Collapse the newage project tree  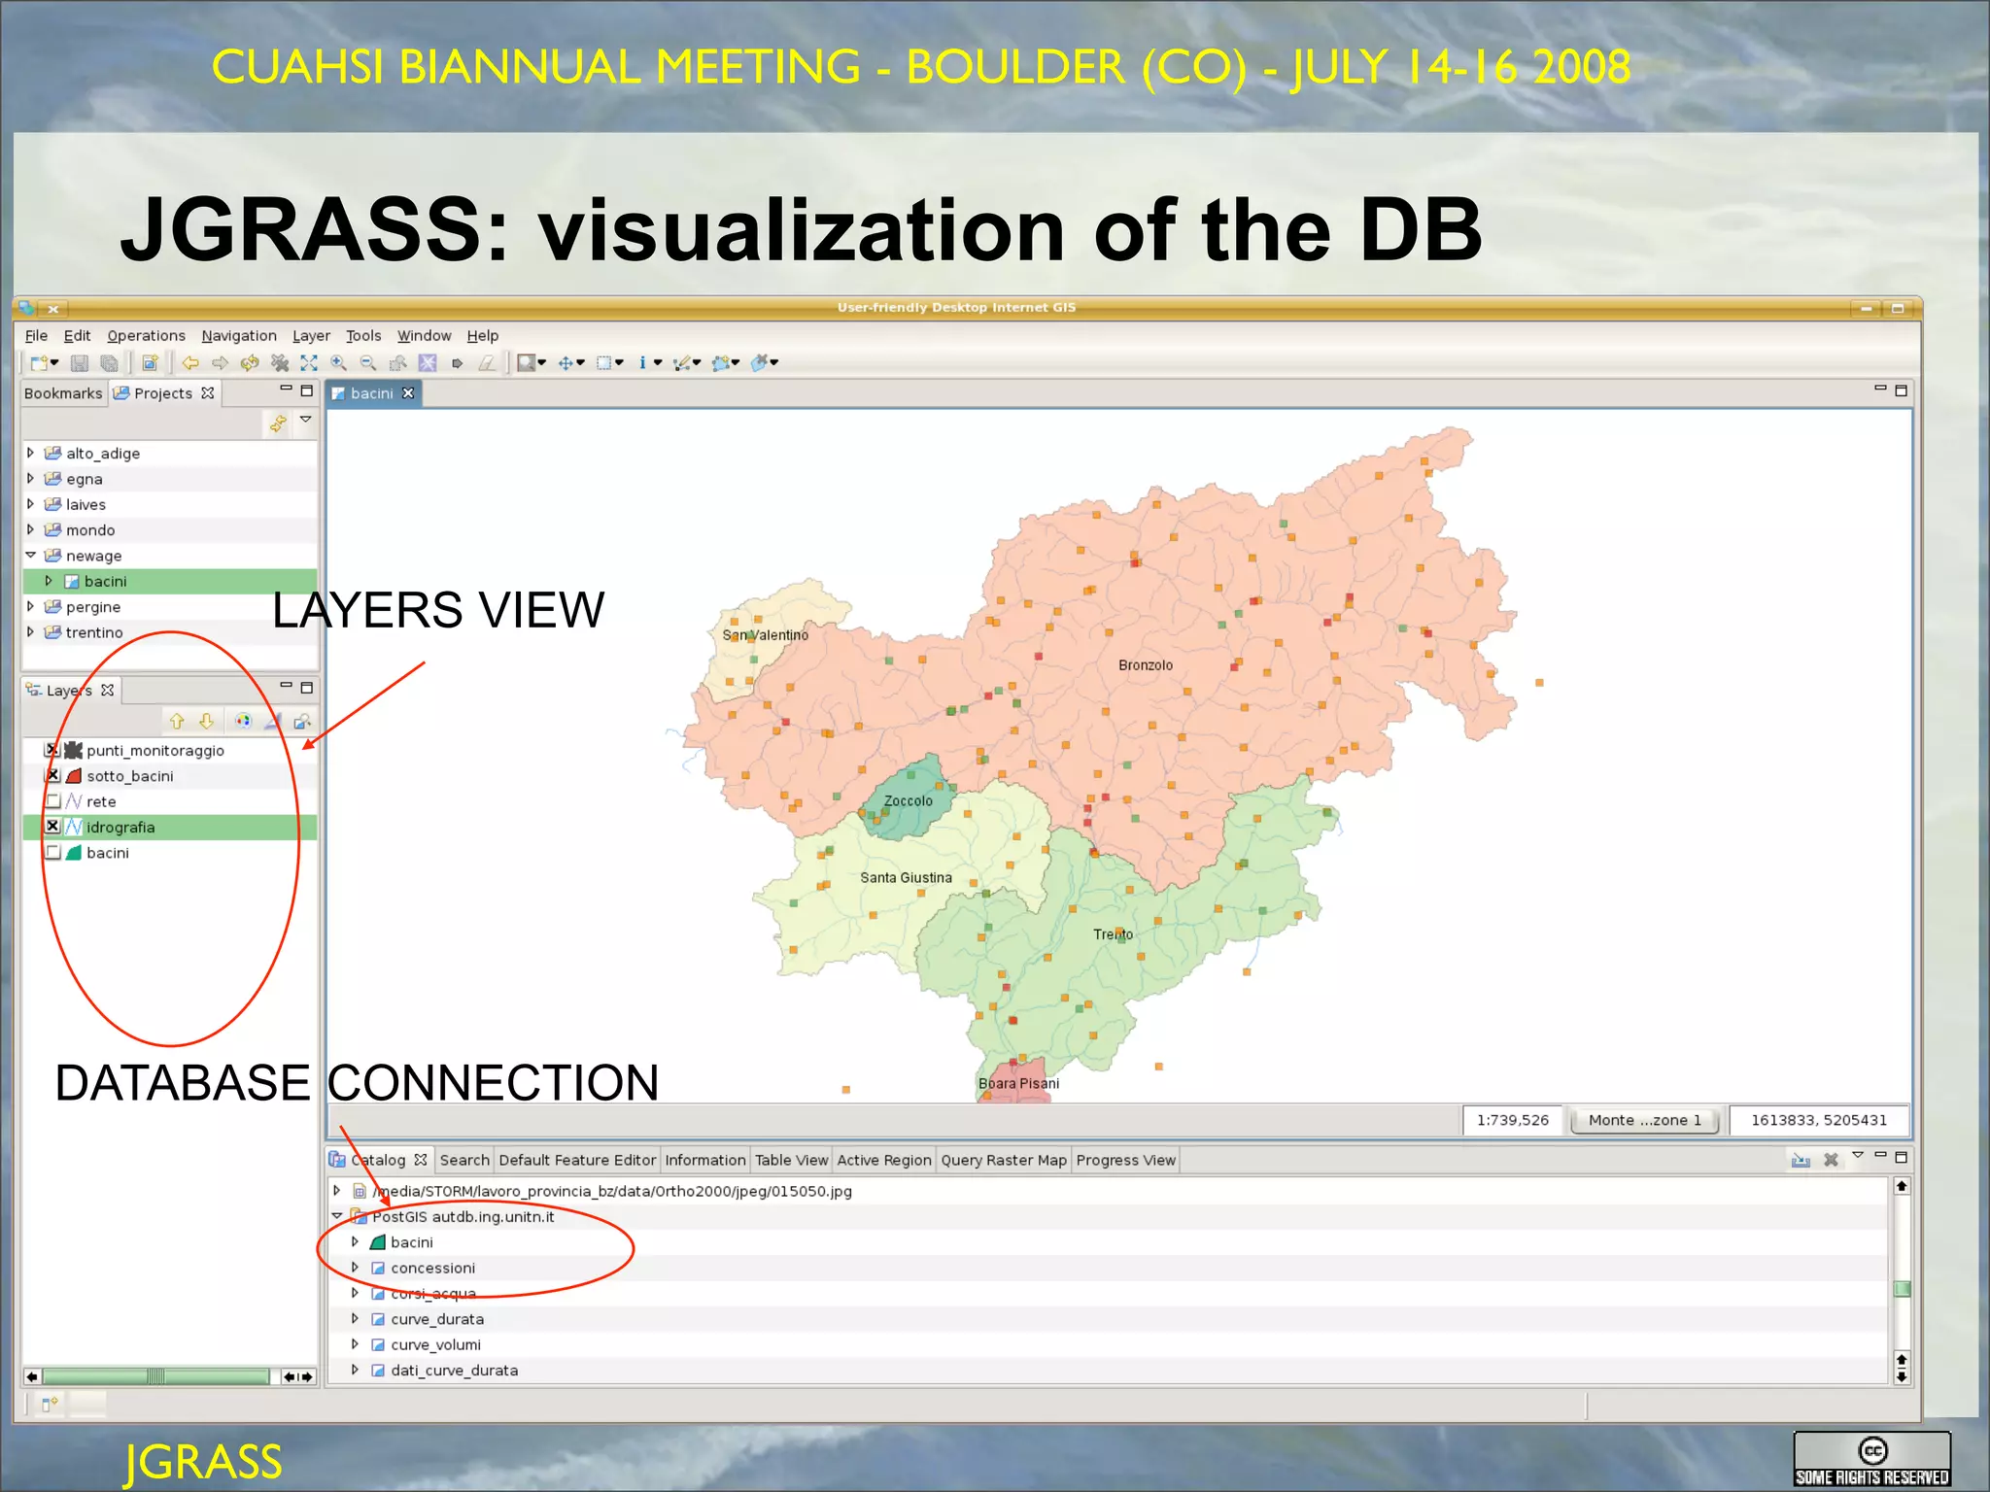click(30, 556)
